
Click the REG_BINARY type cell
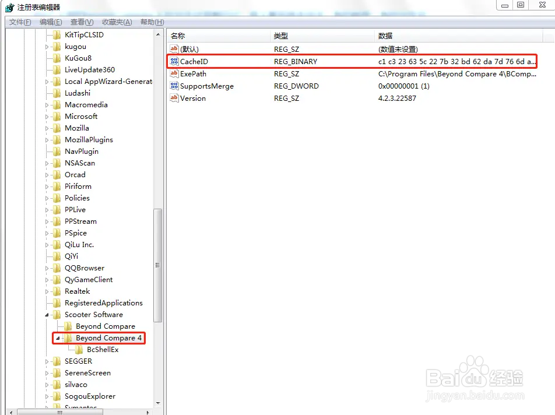tap(296, 62)
